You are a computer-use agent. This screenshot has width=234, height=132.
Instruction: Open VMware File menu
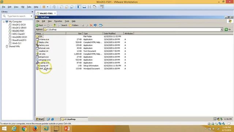click(3, 7)
